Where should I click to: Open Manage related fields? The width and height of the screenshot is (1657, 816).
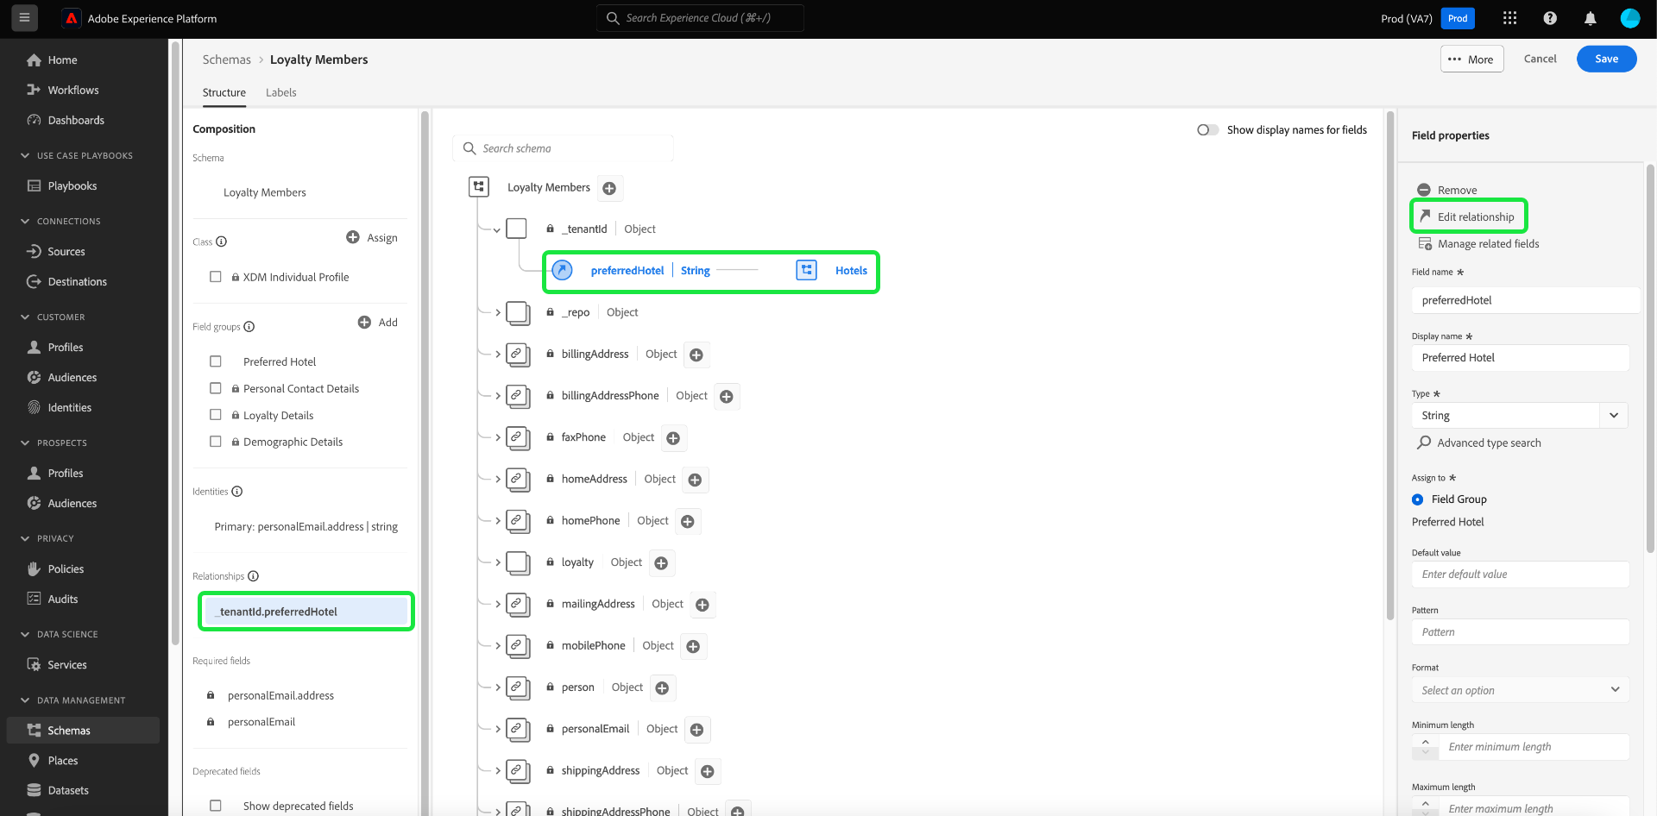click(1478, 244)
